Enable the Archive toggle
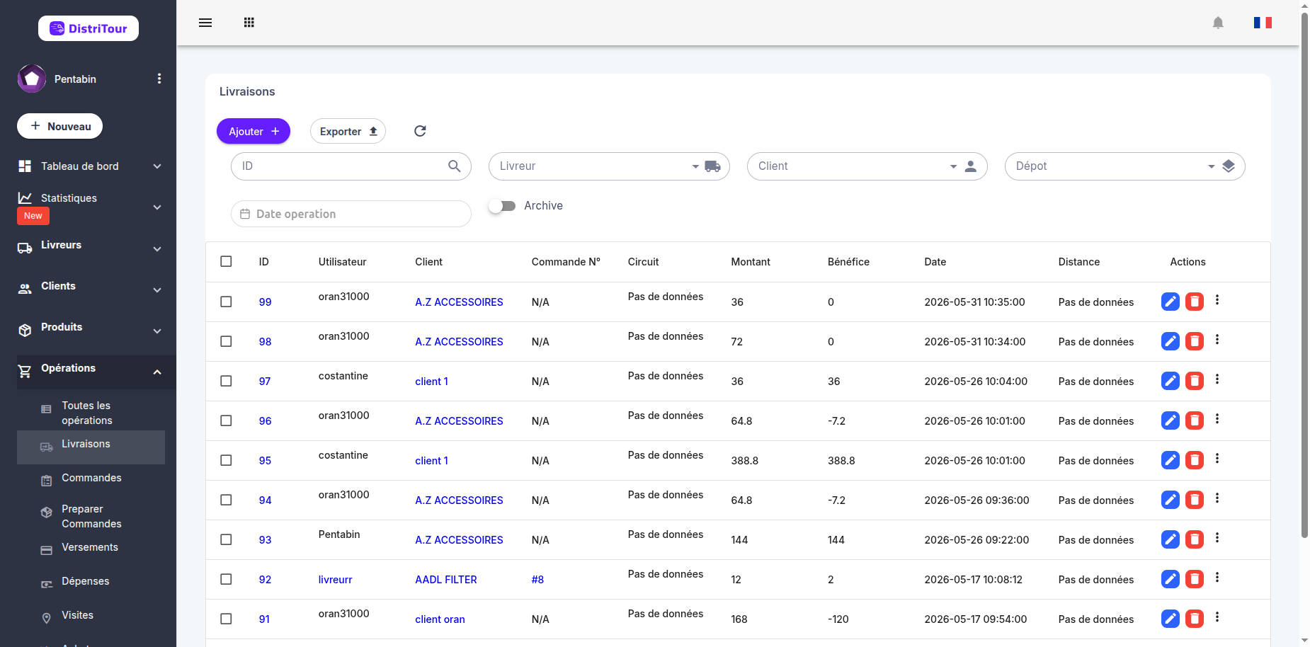The height and width of the screenshot is (647, 1310). click(503, 206)
